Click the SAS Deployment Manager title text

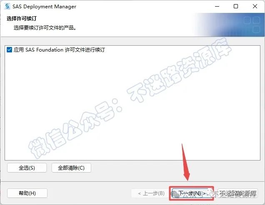44,7
